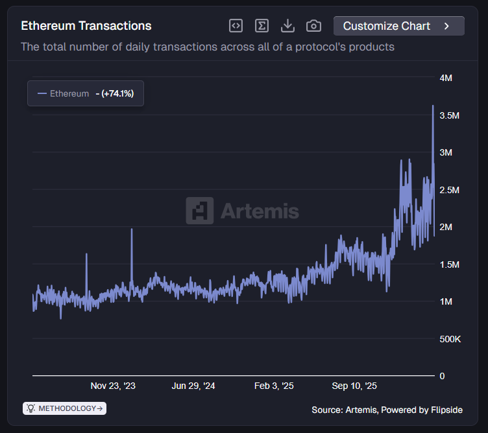Take a chart screenshot with camera icon
The height and width of the screenshot is (433, 488).
point(313,26)
